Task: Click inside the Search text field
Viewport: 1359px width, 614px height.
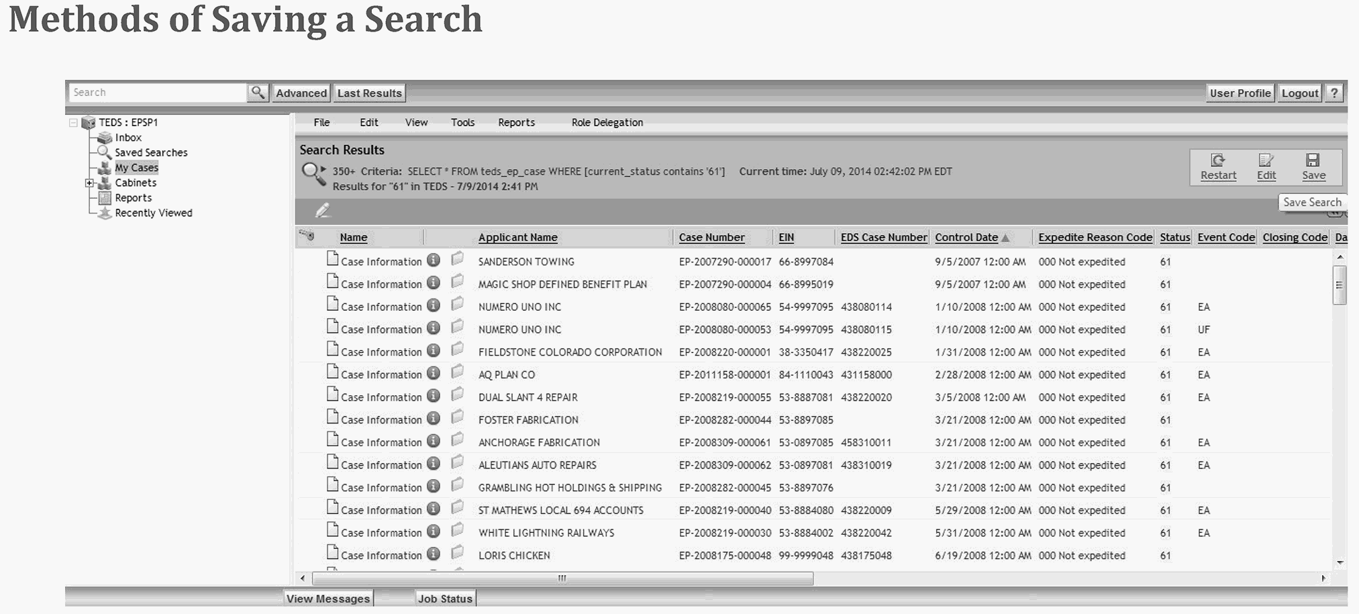Action: click(x=158, y=93)
